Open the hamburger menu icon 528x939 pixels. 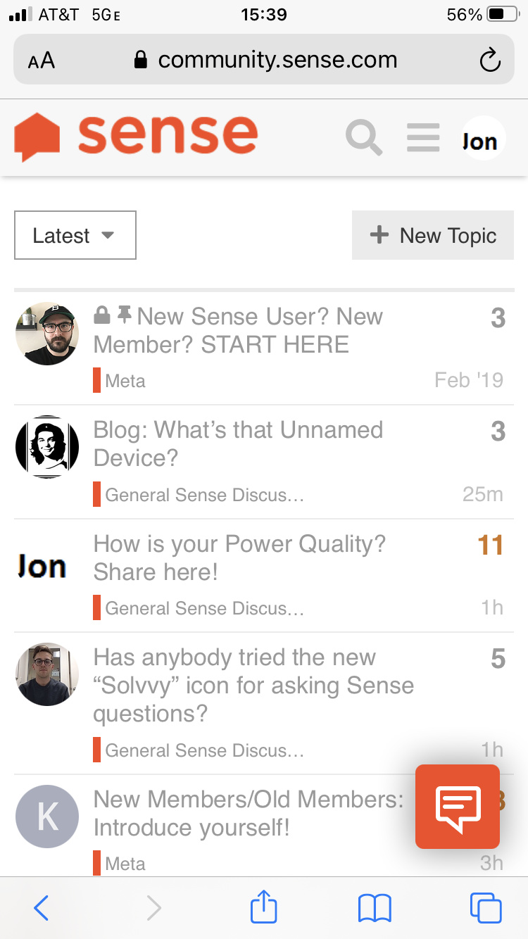[423, 138]
